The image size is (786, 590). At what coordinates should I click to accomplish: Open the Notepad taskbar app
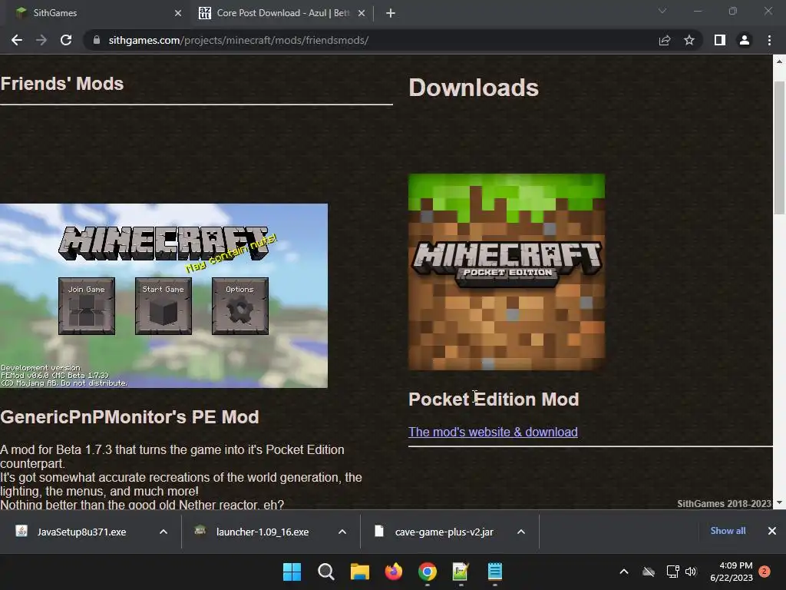tap(495, 572)
